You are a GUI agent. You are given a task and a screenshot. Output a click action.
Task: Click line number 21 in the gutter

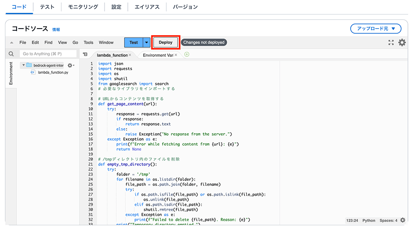90,164
